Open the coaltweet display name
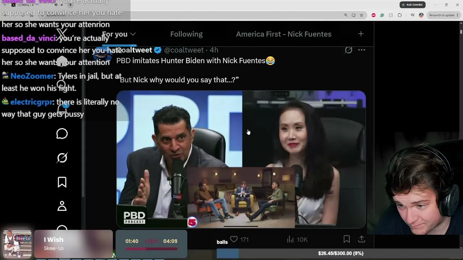 click(x=135, y=50)
